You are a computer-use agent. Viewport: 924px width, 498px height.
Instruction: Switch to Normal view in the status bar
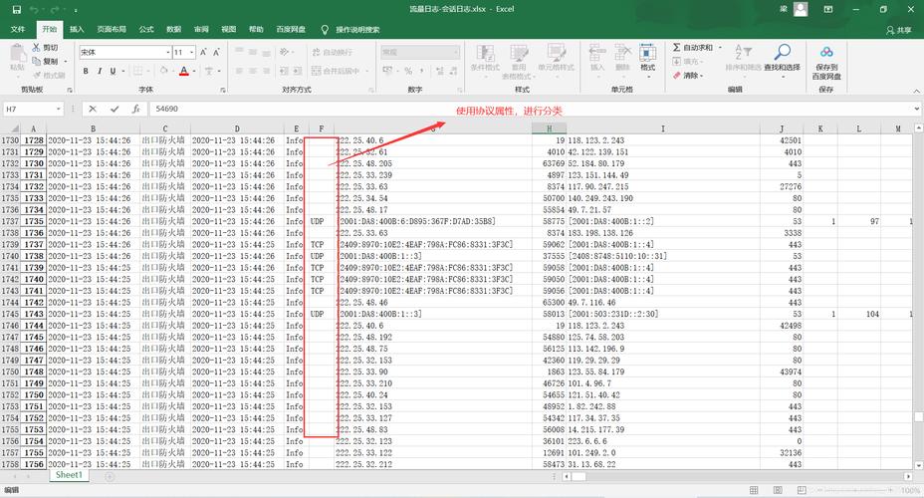(x=754, y=490)
